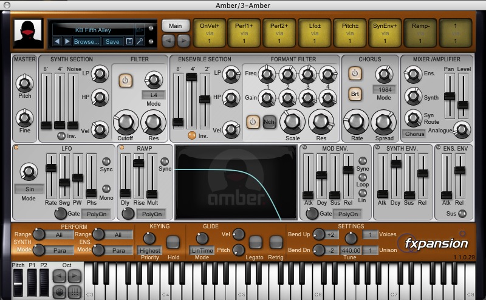Enable the Chorus Brt button
This screenshot has width=486, height=300.
[x=355, y=94]
